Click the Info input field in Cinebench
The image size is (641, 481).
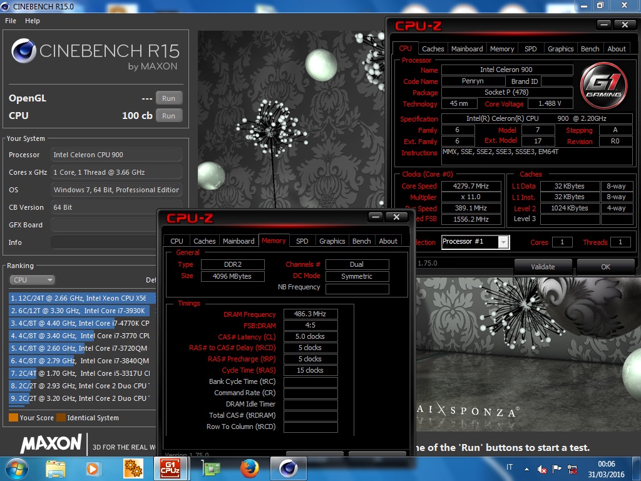coord(104,242)
